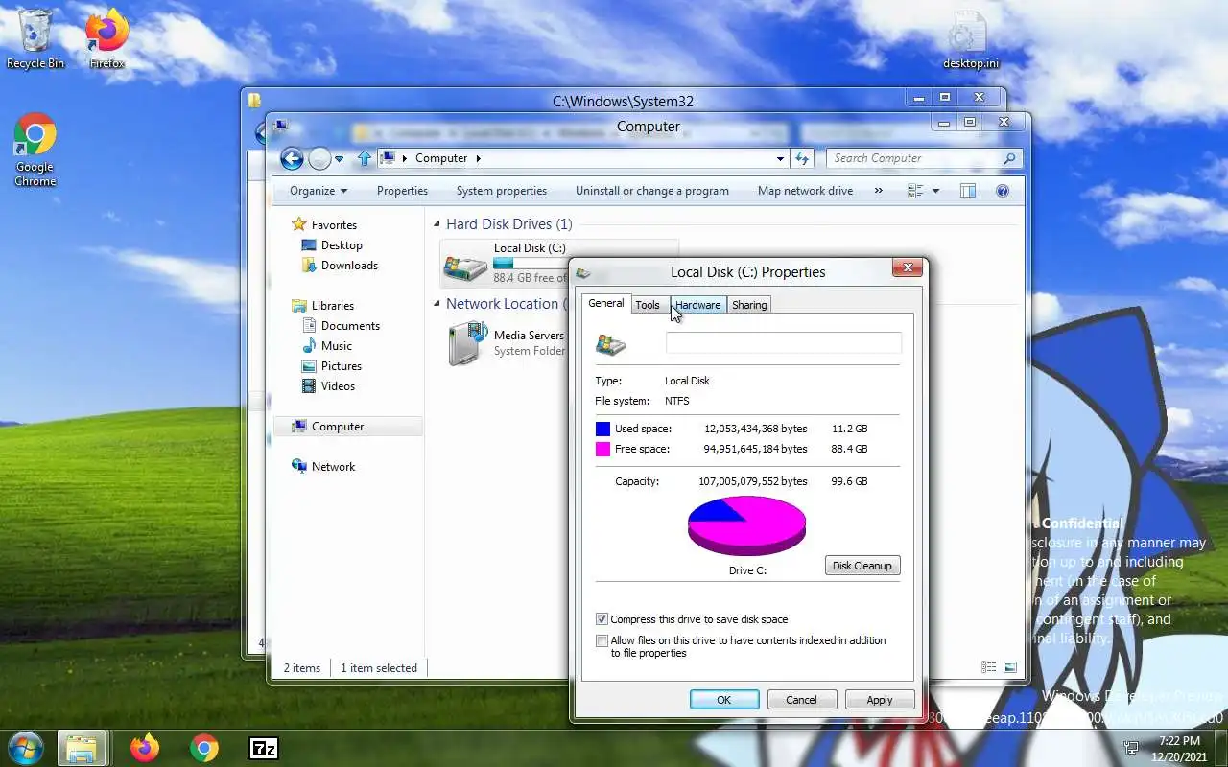Screen dimensions: 1228x767
Task: Click System properties in the toolbar
Action: click(502, 191)
